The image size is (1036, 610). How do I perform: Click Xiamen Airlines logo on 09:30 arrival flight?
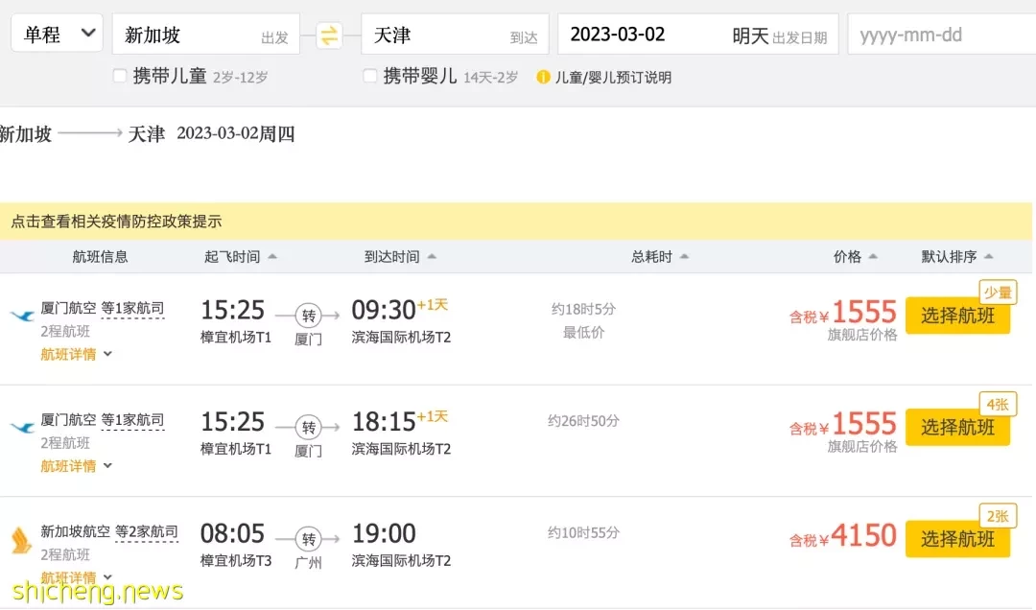coord(22,316)
